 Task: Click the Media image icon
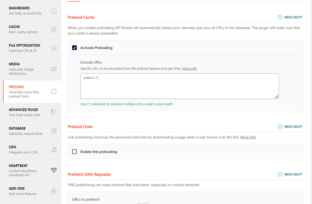(x=54, y=69)
